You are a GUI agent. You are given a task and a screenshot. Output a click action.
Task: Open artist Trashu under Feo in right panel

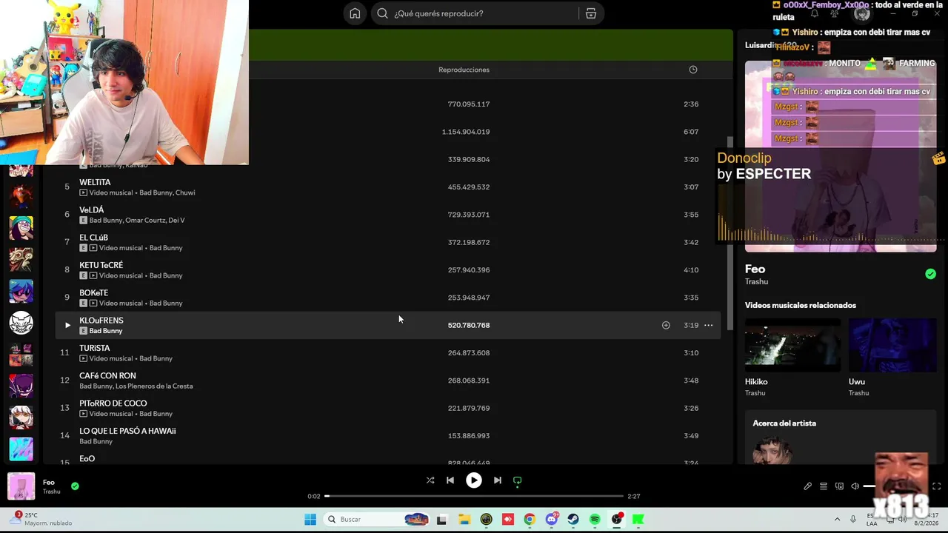tap(756, 282)
